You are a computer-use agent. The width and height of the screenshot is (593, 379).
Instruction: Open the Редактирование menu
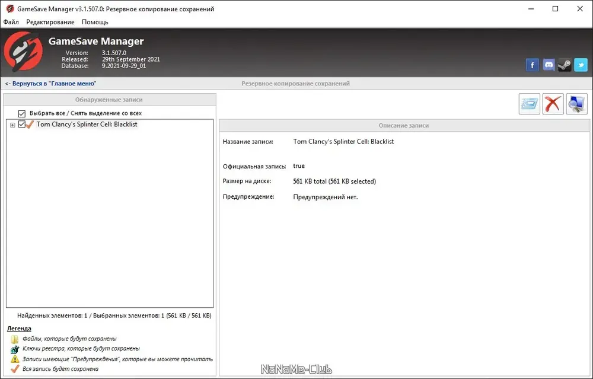pyautogui.click(x=50, y=22)
